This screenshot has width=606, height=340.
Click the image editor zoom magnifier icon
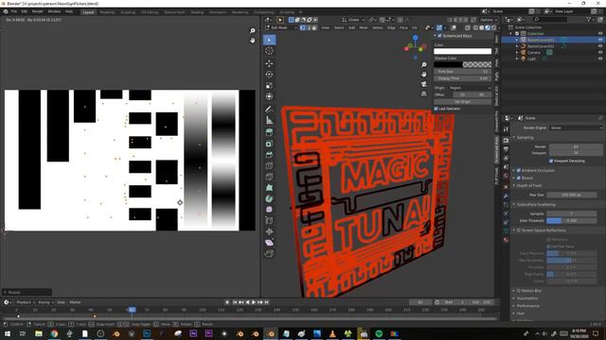253,31
